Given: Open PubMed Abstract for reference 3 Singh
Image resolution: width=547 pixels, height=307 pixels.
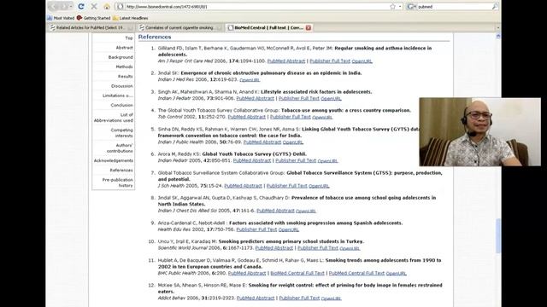Looking at the screenshot, I should 255,99.
